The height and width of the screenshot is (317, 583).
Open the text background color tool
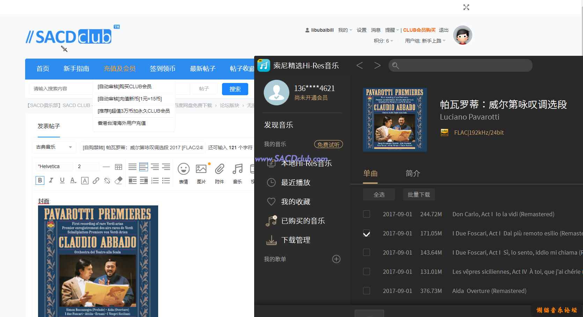(84, 180)
